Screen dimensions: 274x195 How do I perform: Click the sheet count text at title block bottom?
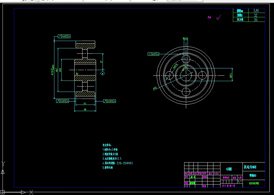coord(229,186)
